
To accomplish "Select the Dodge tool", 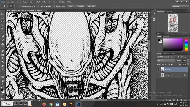I will 3,62.
